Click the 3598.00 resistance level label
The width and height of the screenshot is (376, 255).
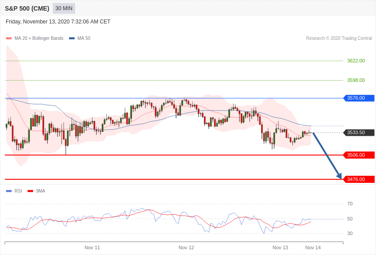click(356, 80)
